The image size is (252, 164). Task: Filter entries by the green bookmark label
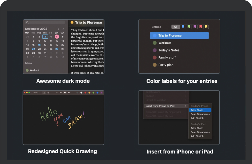(x=189, y=27)
